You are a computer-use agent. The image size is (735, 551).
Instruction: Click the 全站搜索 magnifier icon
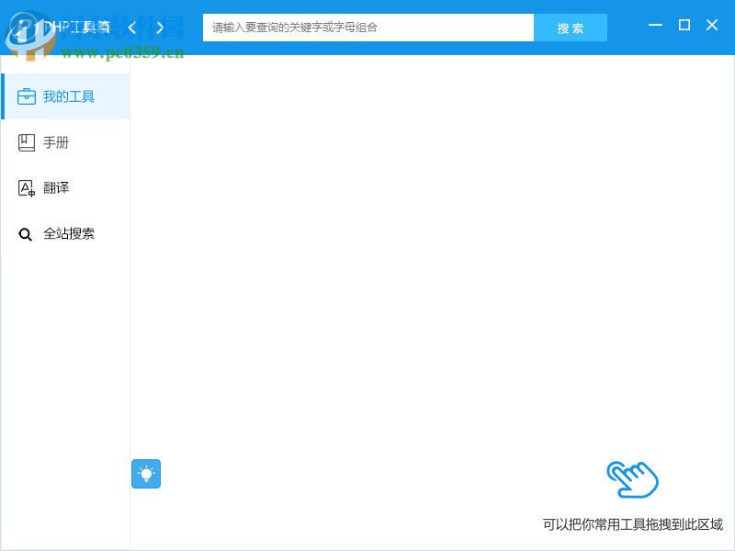point(25,233)
